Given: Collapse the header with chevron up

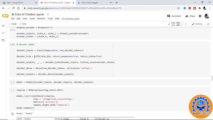Looking at the screenshot, I should click(208, 24).
